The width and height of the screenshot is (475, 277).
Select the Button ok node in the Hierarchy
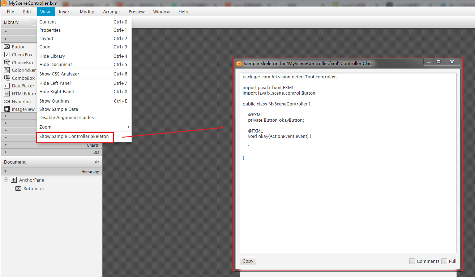(x=31, y=189)
